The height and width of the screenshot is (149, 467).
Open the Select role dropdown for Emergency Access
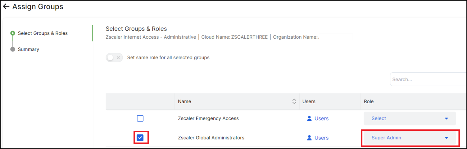[x=409, y=118]
